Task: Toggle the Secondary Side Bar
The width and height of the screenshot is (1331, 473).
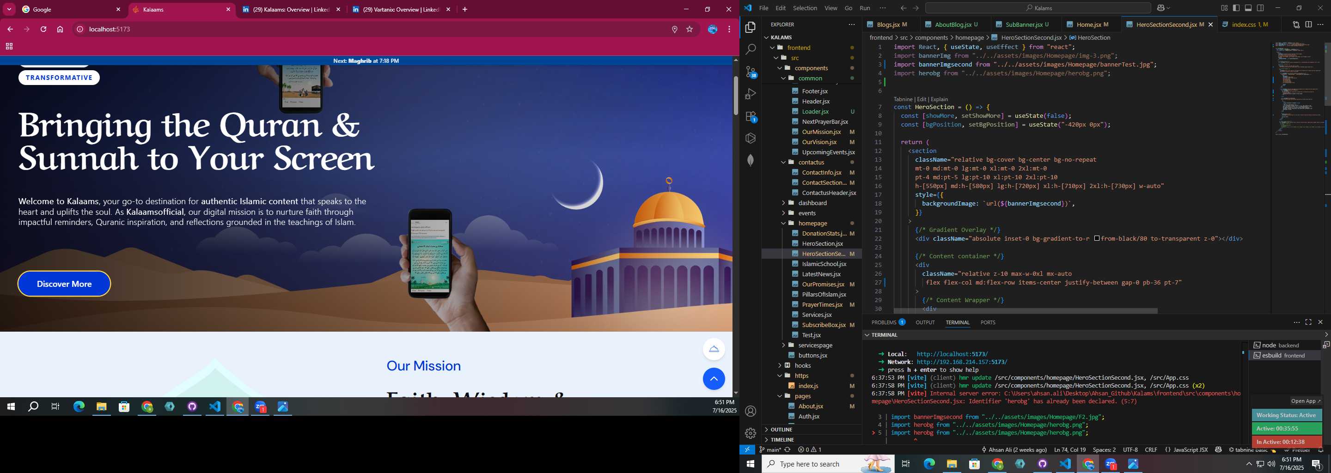Action: tap(1260, 8)
